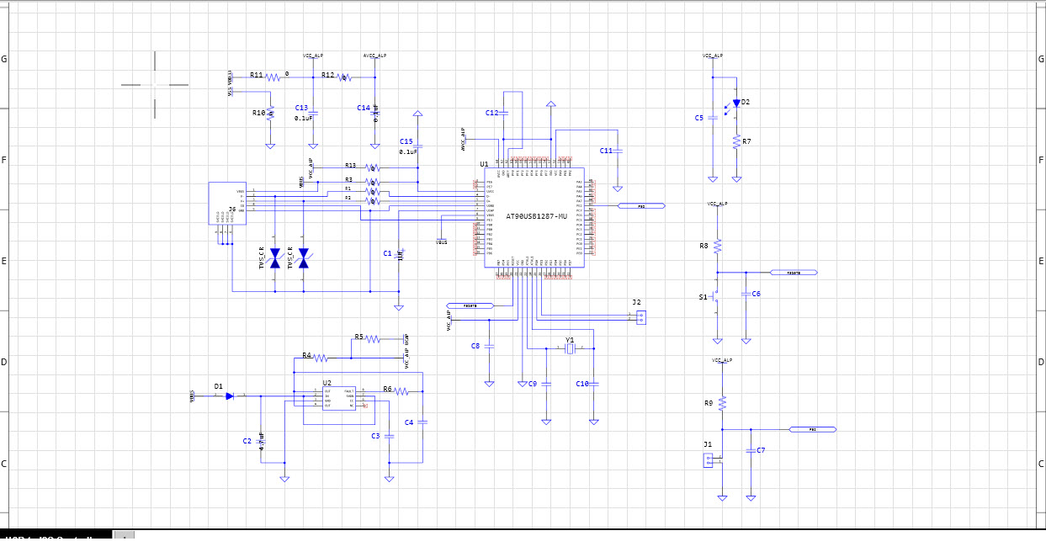
Task: Click the U1 reference designator label
Action: click(x=484, y=164)
